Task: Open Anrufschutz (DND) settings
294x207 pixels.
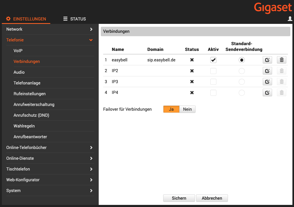Action: pos(31,115)
